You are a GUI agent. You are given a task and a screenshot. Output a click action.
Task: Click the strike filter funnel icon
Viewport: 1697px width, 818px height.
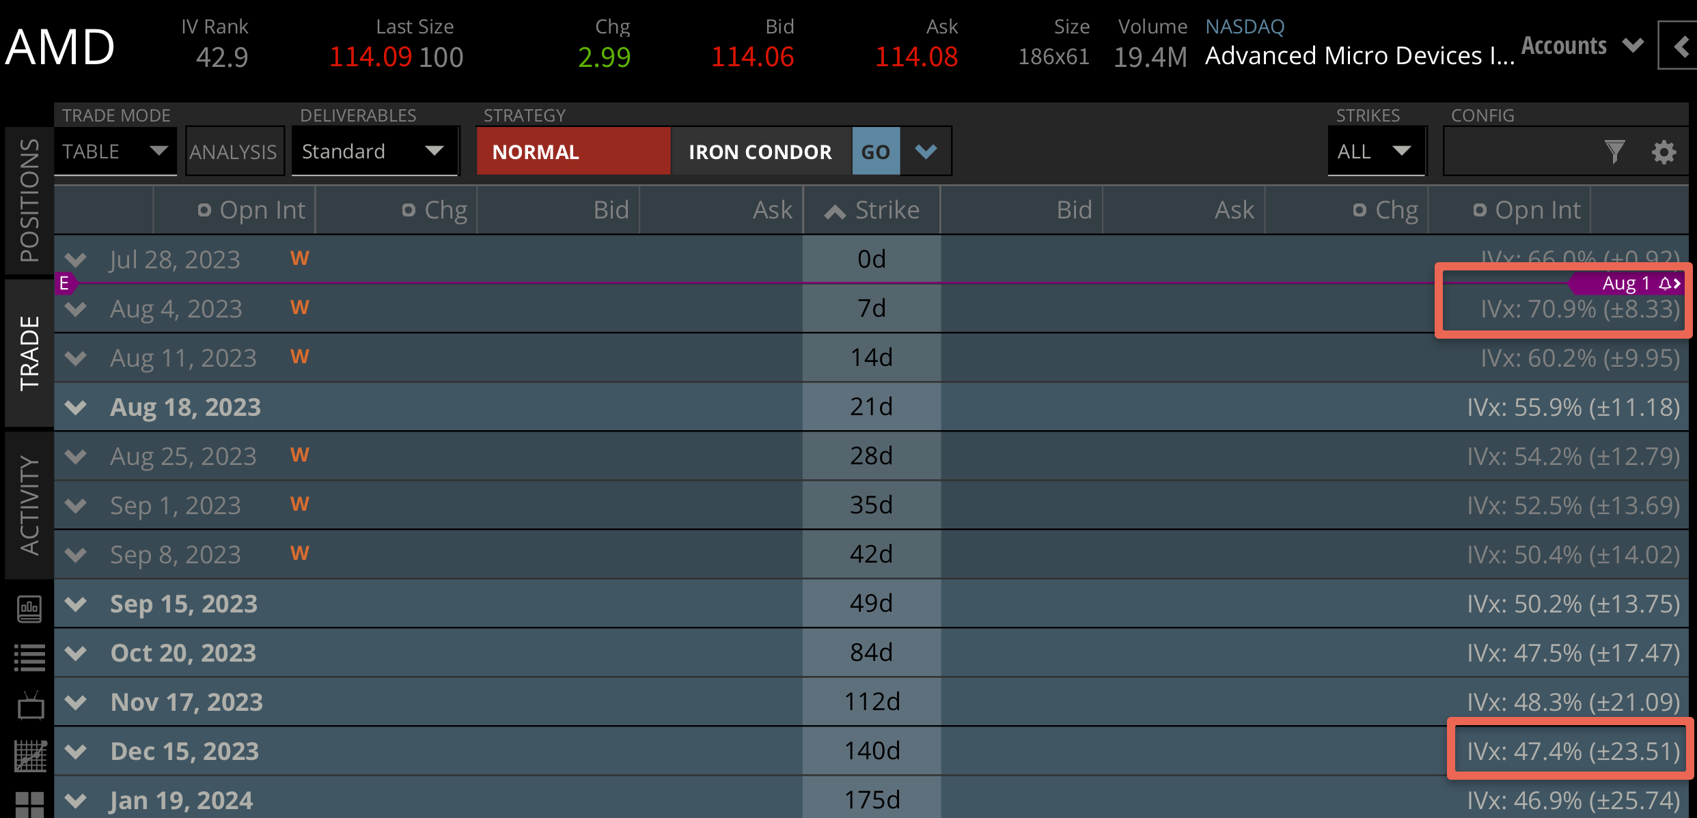1614,152
